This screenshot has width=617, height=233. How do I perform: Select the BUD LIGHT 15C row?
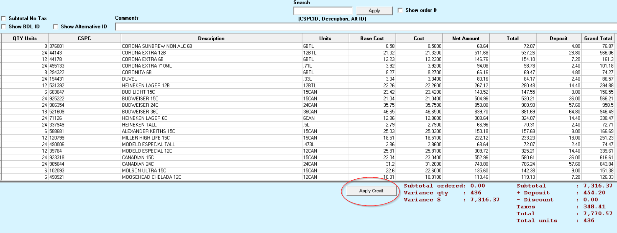[308, 92]
